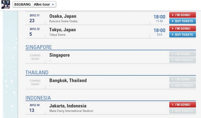Click I'M GOING! for Osaka, Japan
This screenshot has height=118, width=201.
(182, 15)
